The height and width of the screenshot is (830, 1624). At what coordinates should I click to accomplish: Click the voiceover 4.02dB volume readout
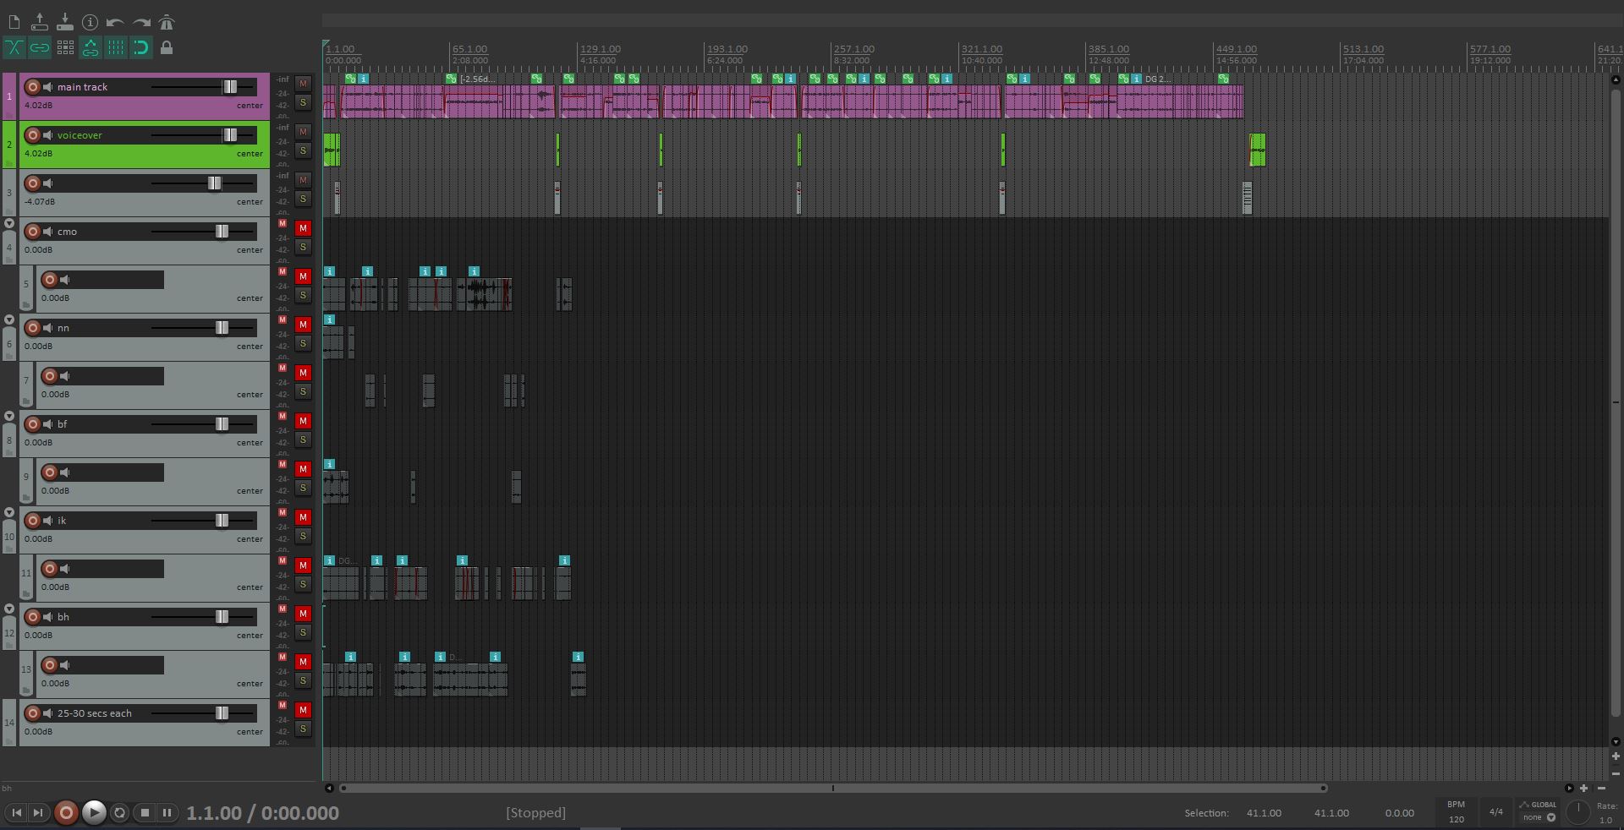(38, 154)
